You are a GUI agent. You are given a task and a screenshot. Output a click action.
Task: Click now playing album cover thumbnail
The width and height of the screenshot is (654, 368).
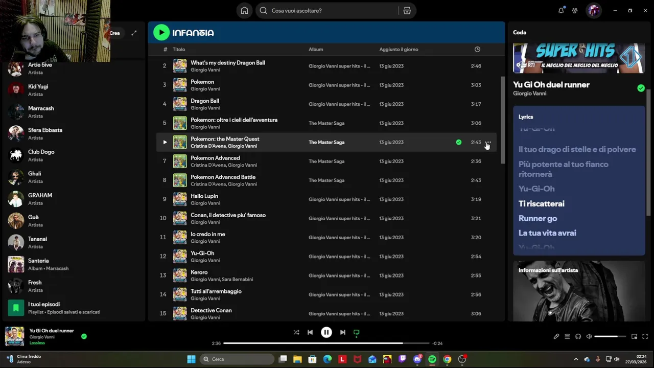click(14, 336)
